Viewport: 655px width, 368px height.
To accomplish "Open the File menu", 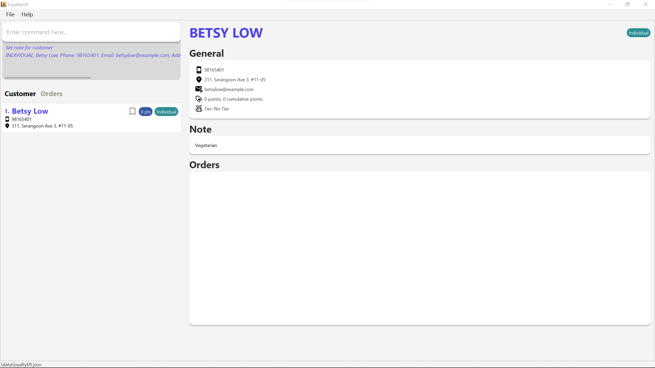I will (10, 14).
